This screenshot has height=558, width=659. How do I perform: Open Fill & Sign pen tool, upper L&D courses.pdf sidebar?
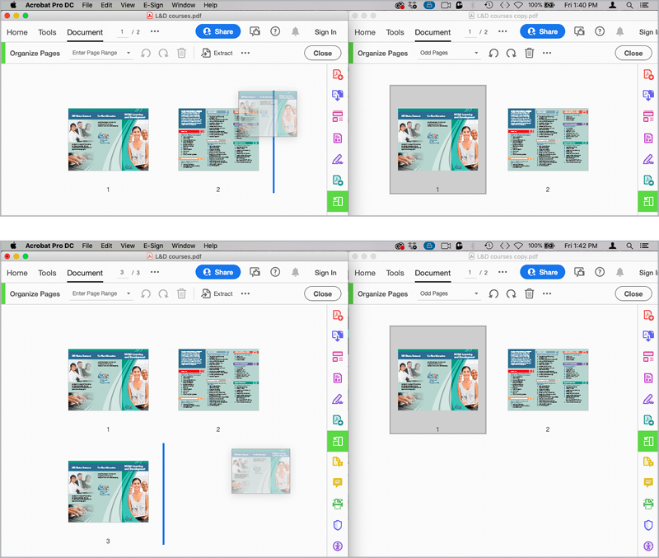coord(338,159)
